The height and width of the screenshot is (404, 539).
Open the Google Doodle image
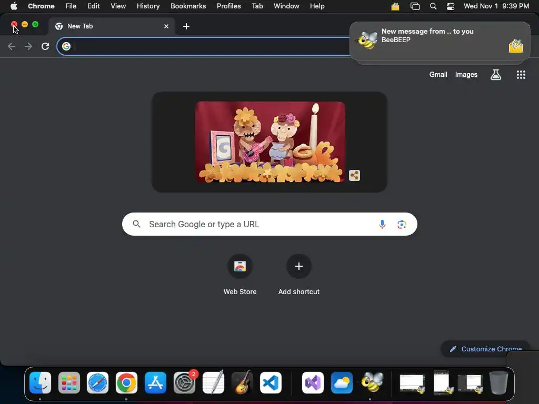(x=270, y=142)
